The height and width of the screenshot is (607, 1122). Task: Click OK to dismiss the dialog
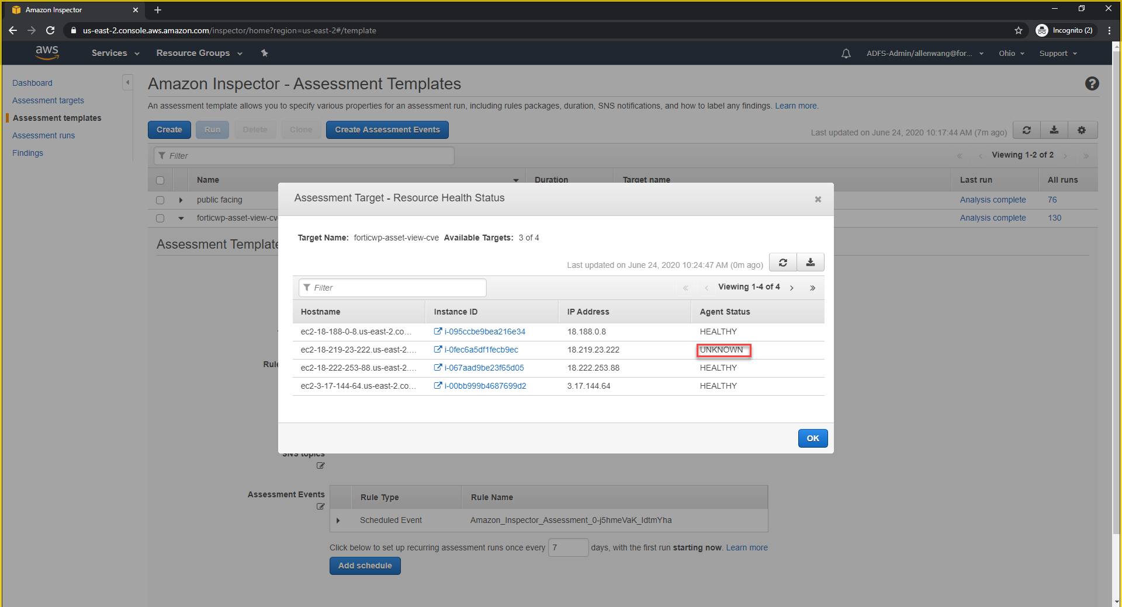813,438
